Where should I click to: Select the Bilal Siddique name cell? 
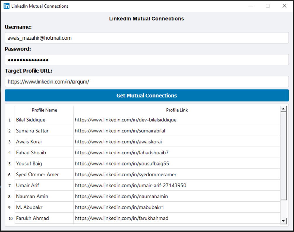tap(44, 120)
